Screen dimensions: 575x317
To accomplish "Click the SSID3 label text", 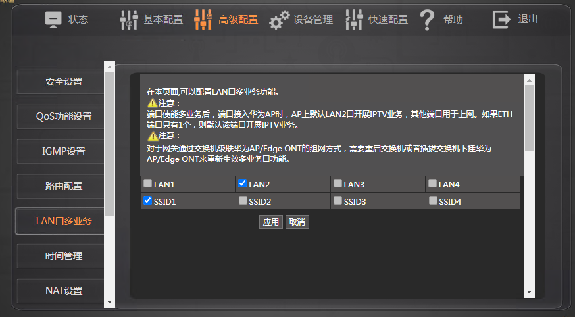I will tap(355, 201).
